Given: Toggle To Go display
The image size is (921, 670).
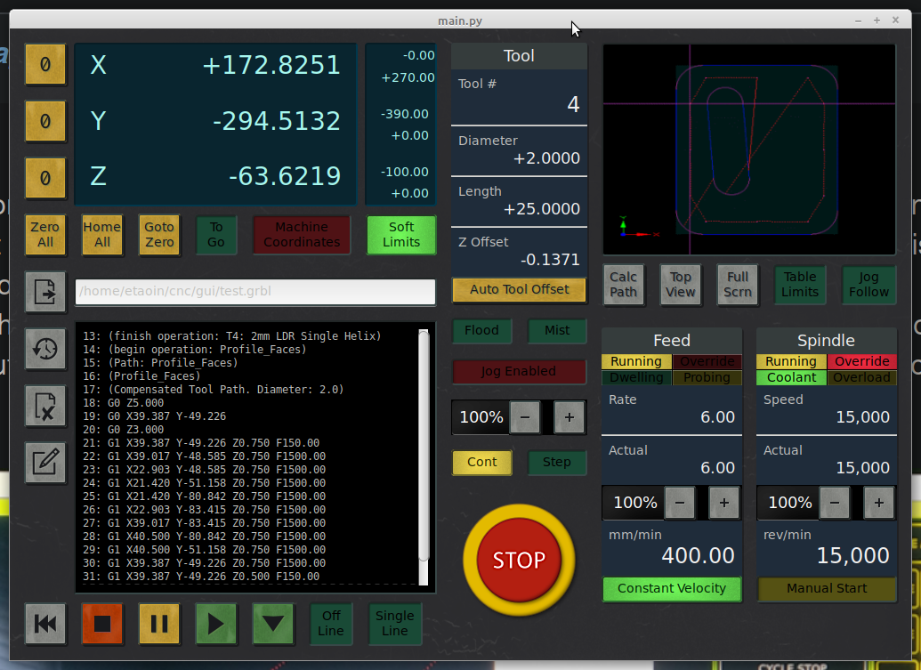Looking at the screenshot, I should coord(216,235).
